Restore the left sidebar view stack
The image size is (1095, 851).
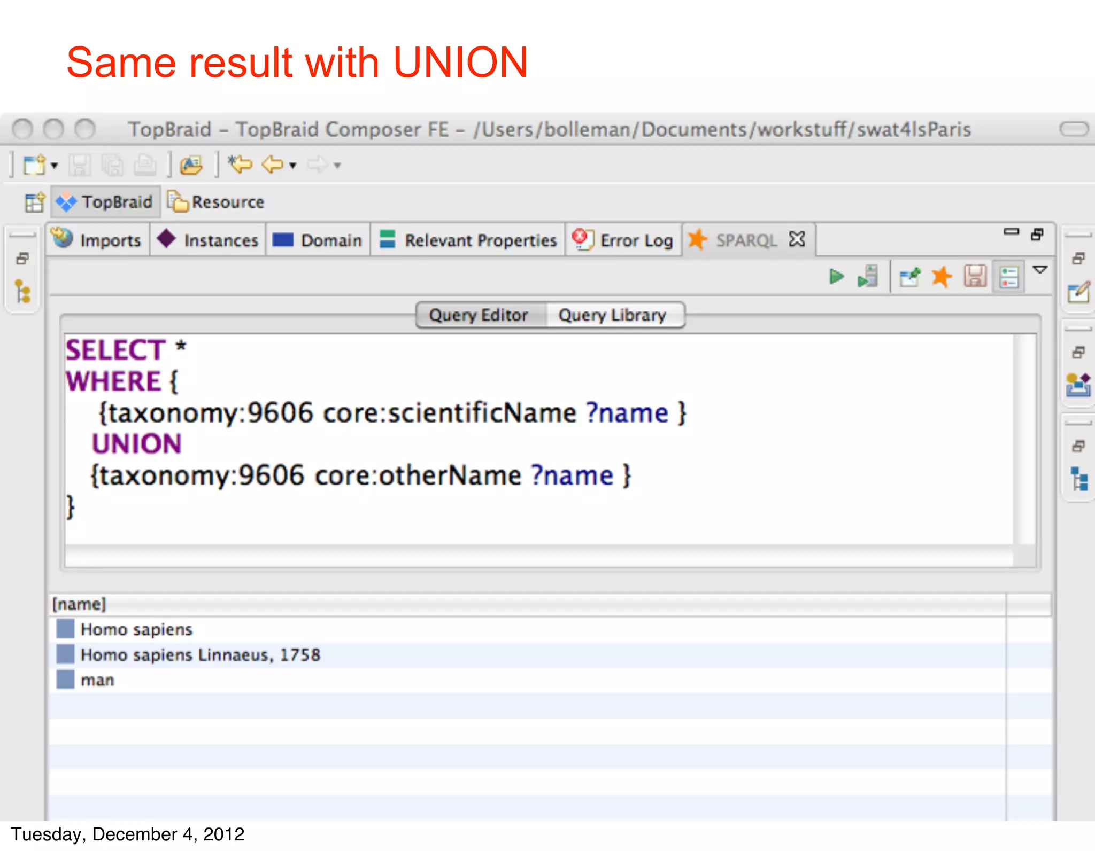[22, 259]
